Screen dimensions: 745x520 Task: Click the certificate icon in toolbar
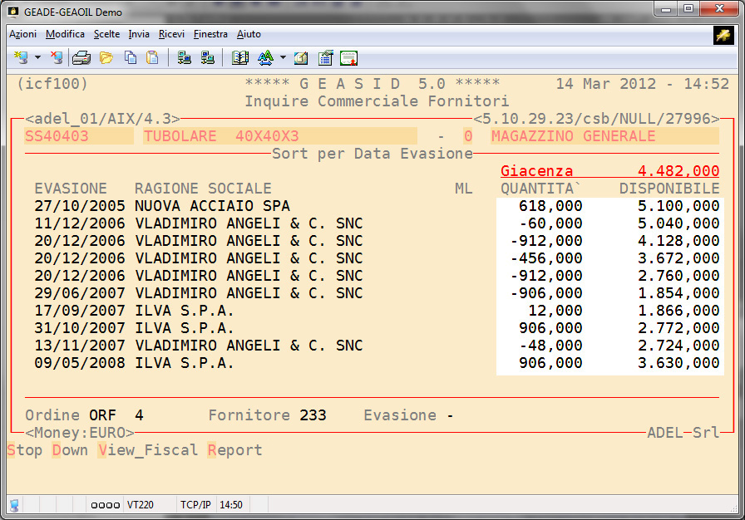tap(348, 57)
